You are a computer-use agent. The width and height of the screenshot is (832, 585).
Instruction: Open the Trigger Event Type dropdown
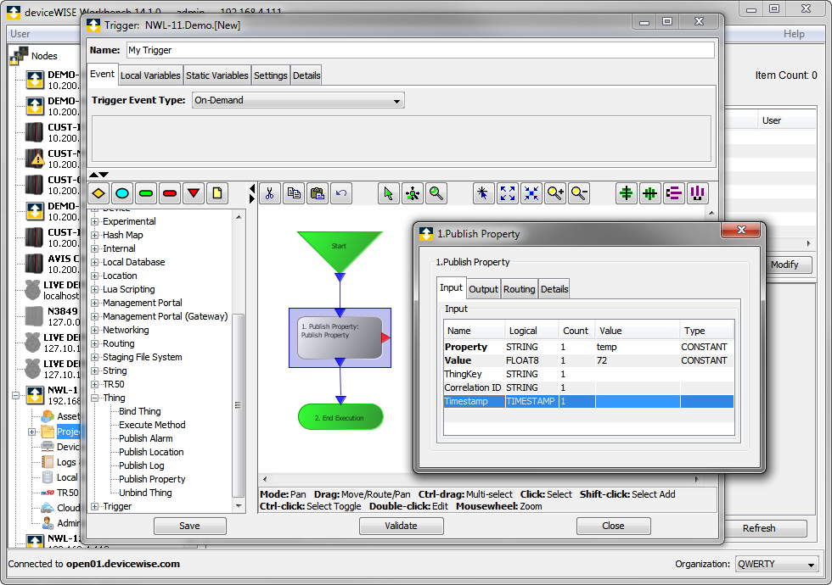pos(298,100)
